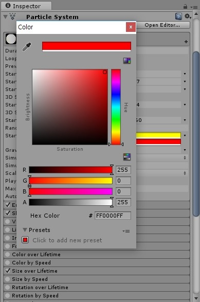Select the Inspector tab
Screen dimensions: 200x302
pos(27,6)
